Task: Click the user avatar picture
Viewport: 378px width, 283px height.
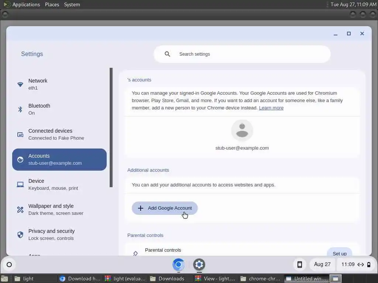Action: (x=242, y=130)
